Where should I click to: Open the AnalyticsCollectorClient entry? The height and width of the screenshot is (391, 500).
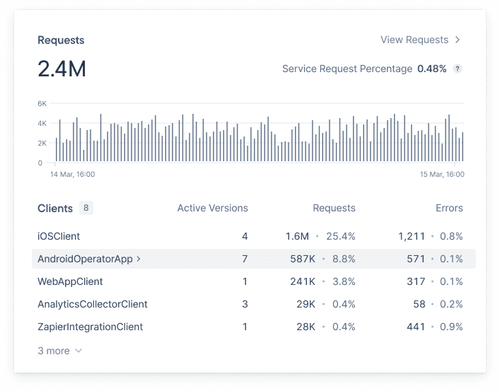(93, 304)
